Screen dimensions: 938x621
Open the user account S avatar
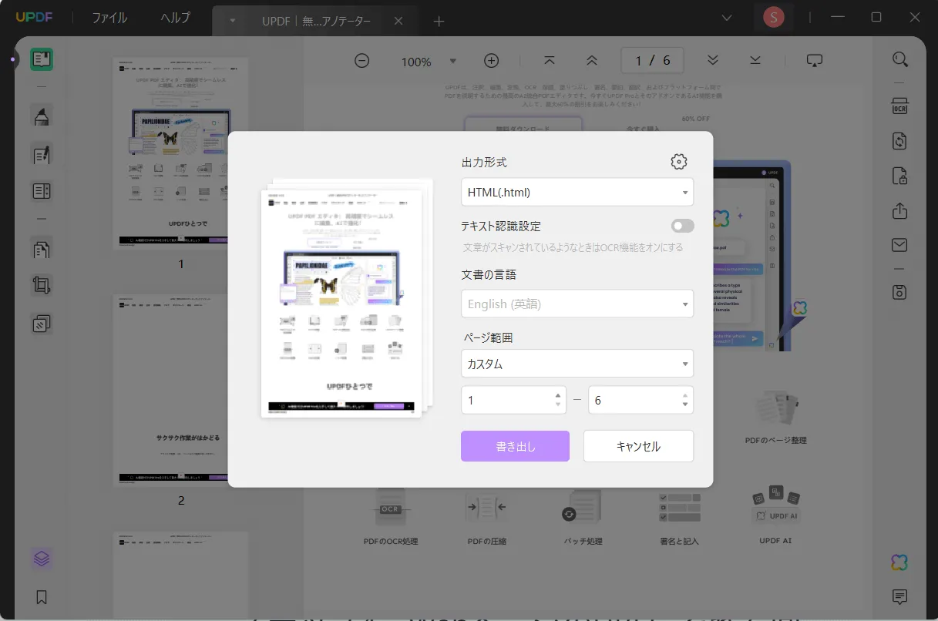[x=773, y=17]
